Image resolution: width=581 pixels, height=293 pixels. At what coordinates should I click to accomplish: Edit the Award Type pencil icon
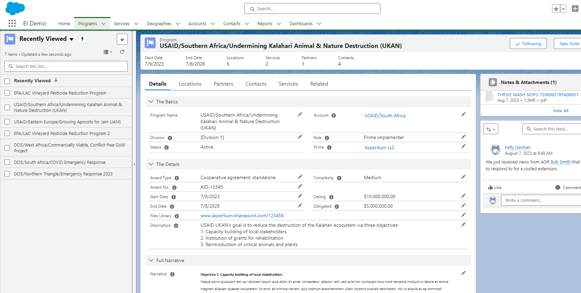click(x=300, y=177)
